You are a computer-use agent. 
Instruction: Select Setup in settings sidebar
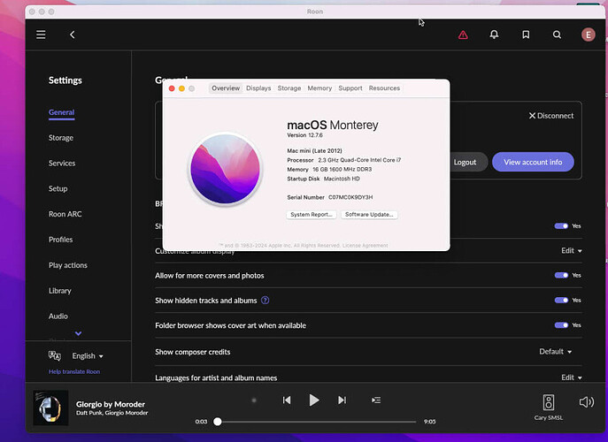(58, 188)
